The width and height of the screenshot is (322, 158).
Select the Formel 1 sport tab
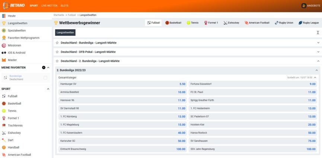pos(211,23)
